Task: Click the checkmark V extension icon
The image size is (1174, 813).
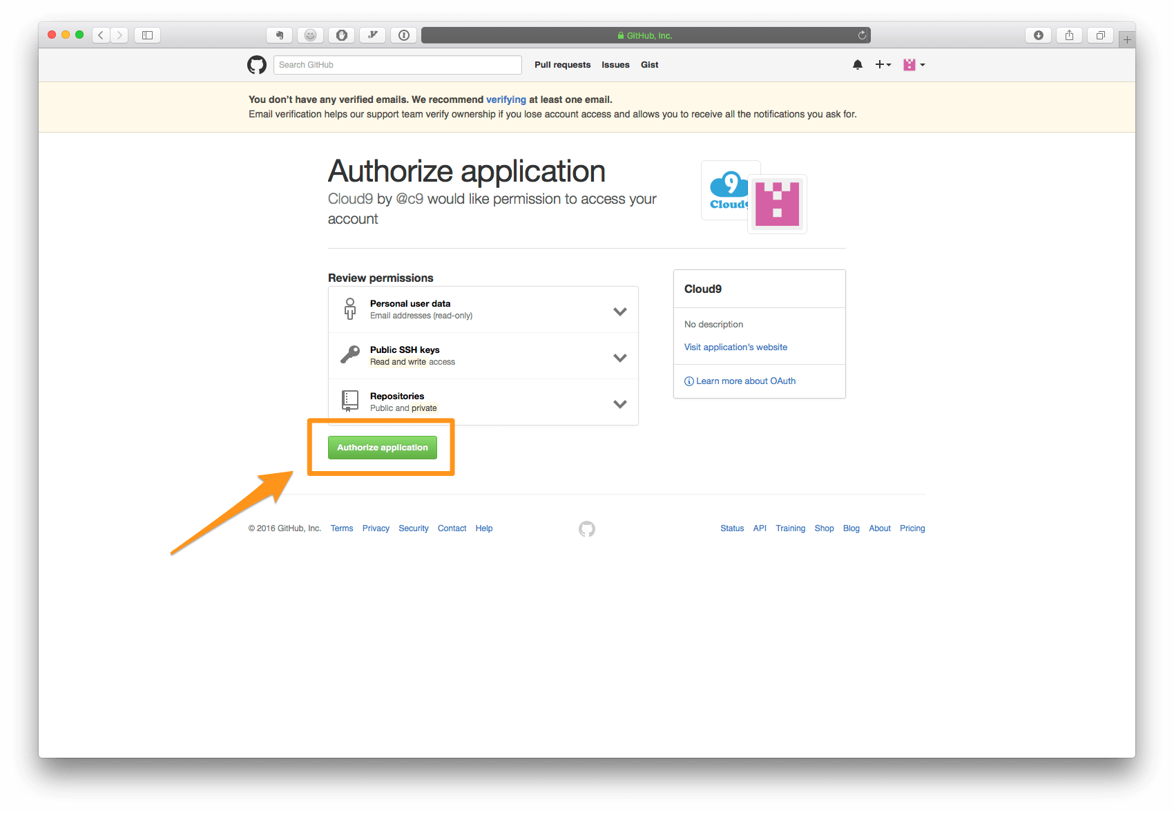Action: click(x=373, y=35)
